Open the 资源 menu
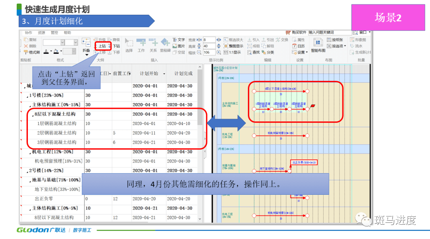 [x=41, y=33]
